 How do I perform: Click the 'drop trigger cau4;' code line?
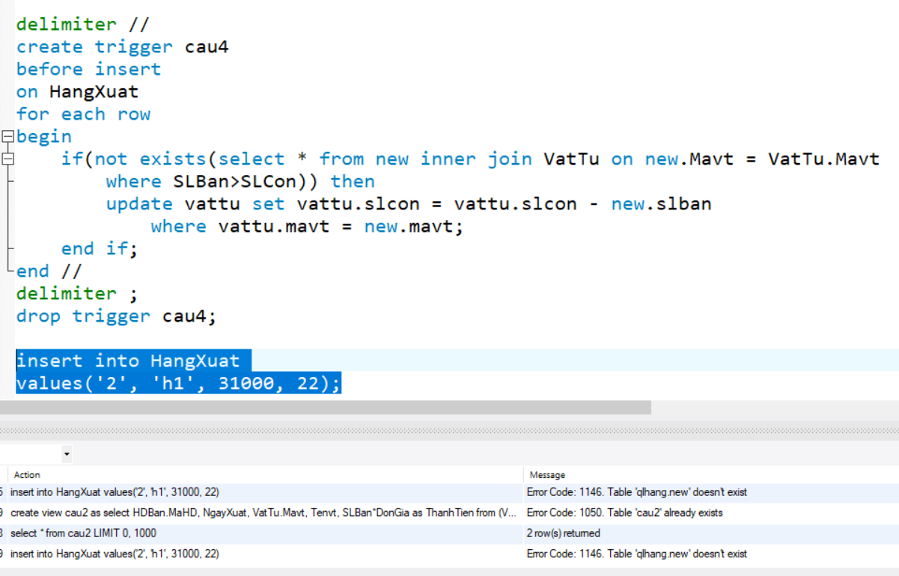click(x=116, y=316)
